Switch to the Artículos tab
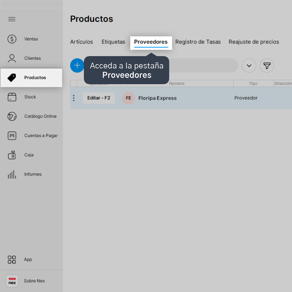292x292 pixels. pyautogui.click(x=82, y=42)
